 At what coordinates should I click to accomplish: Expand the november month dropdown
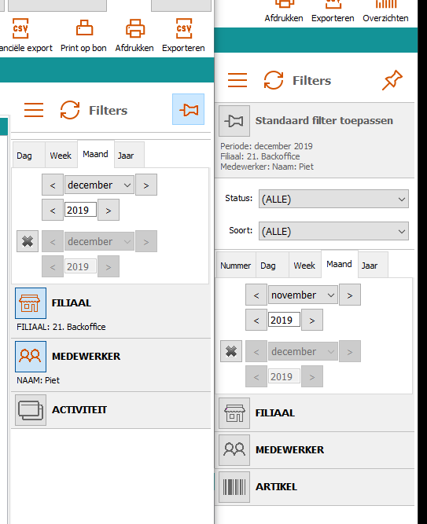coord(303,295)
